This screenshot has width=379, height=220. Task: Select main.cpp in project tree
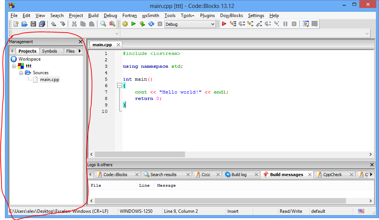[50, 80]
